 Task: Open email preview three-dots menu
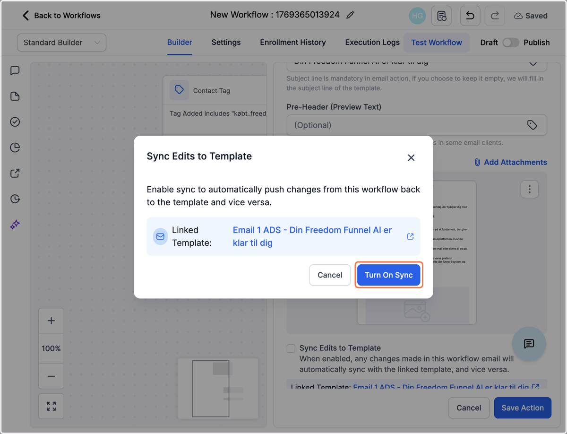(x=529, y=190)
